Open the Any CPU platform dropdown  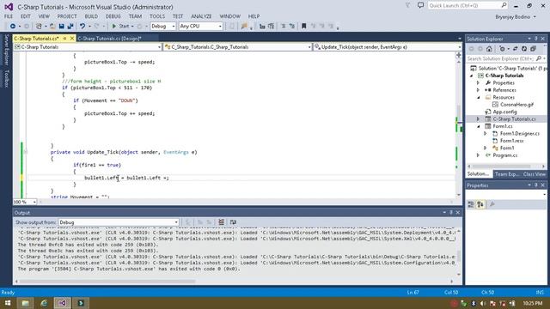click(200, 27)
